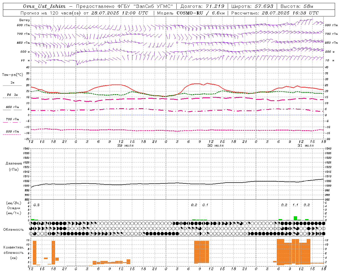Click the '500 м' wind level label on left
This screenshot has height=271, width=339.
[25, 52]
